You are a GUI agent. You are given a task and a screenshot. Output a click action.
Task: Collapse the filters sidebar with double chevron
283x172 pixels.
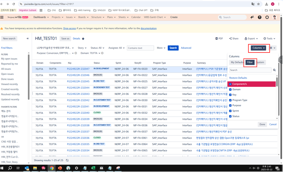tap(28, 39)
